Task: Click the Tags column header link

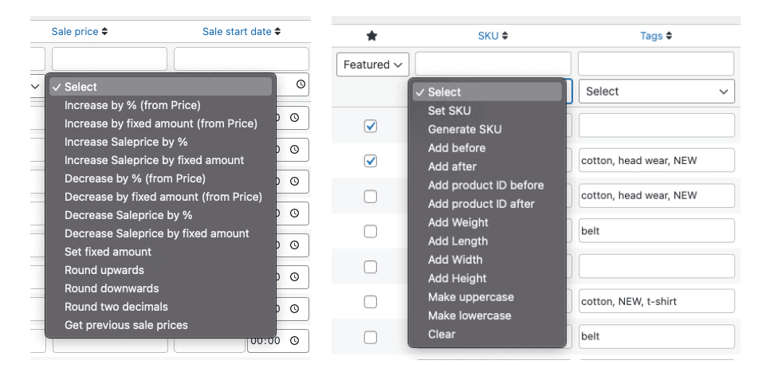Action: [651, 36]
